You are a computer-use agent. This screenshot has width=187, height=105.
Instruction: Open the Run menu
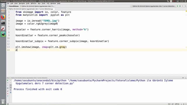click(x=39, y=3)
